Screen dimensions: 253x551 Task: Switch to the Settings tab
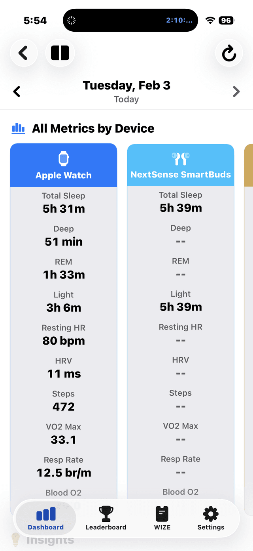tap(211, 518)
